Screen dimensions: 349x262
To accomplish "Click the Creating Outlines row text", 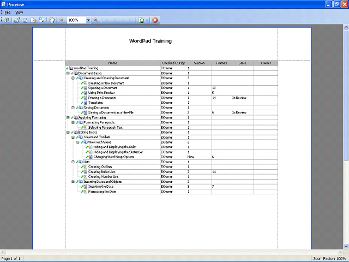I will click(100, 167).
